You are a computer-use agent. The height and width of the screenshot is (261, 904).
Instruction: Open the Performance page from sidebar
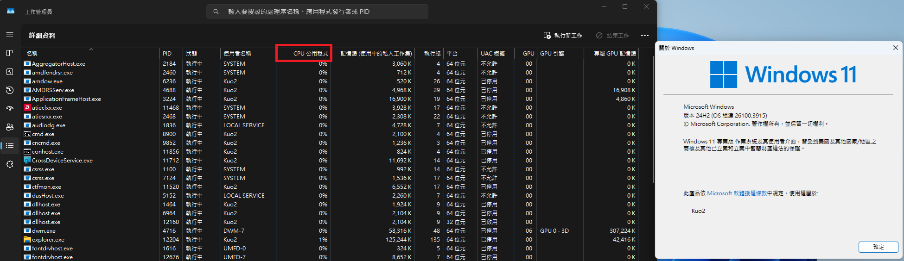[x=10, y=72]
